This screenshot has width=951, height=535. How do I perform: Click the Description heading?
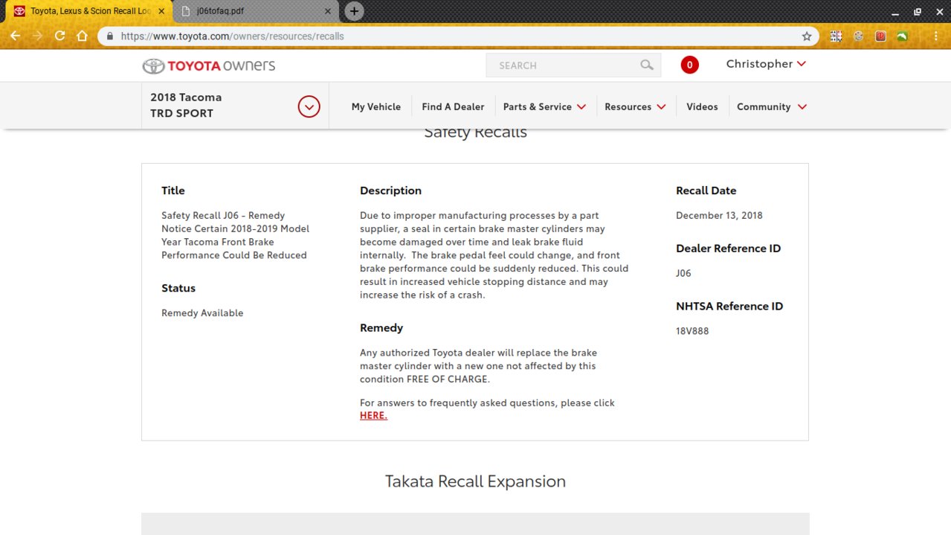390,190
